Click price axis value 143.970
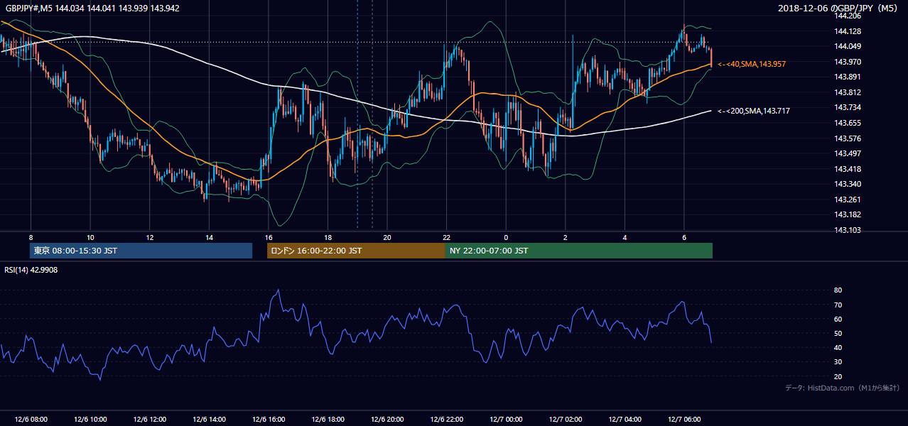This screenshot has width=908, height=426. pos(847,62)
